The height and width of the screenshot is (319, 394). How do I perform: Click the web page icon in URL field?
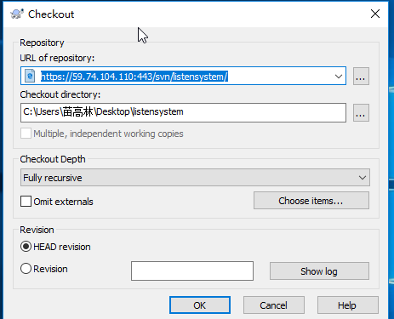pos(30,76)
